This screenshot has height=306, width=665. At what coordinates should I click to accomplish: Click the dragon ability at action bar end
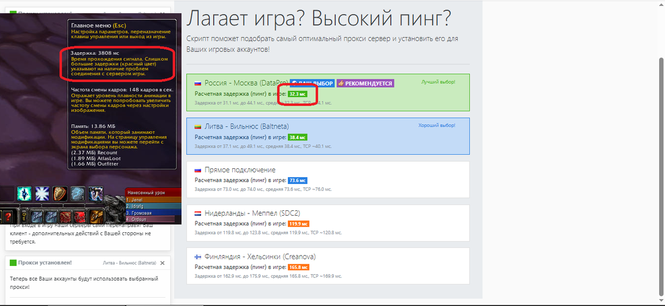(x=96, y=194)
